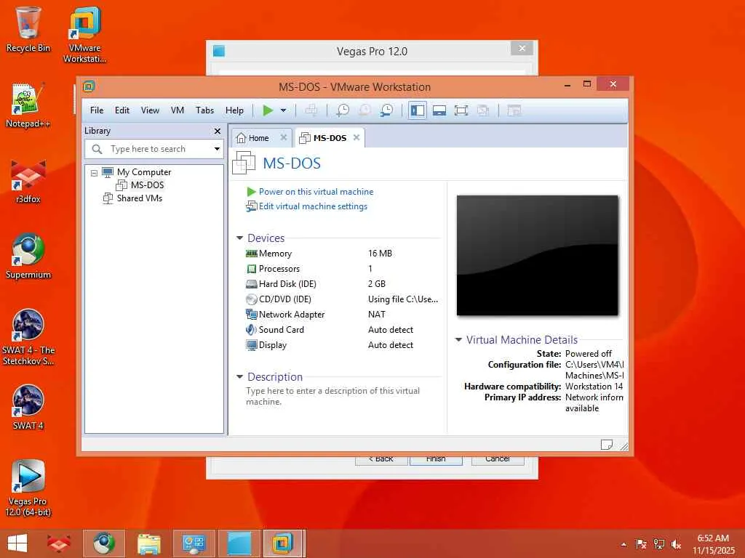Click the message log icon in status bar

(607, 445)
